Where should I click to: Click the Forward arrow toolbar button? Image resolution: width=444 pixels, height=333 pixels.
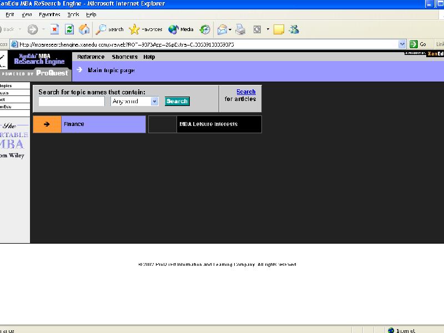[33, 29]
